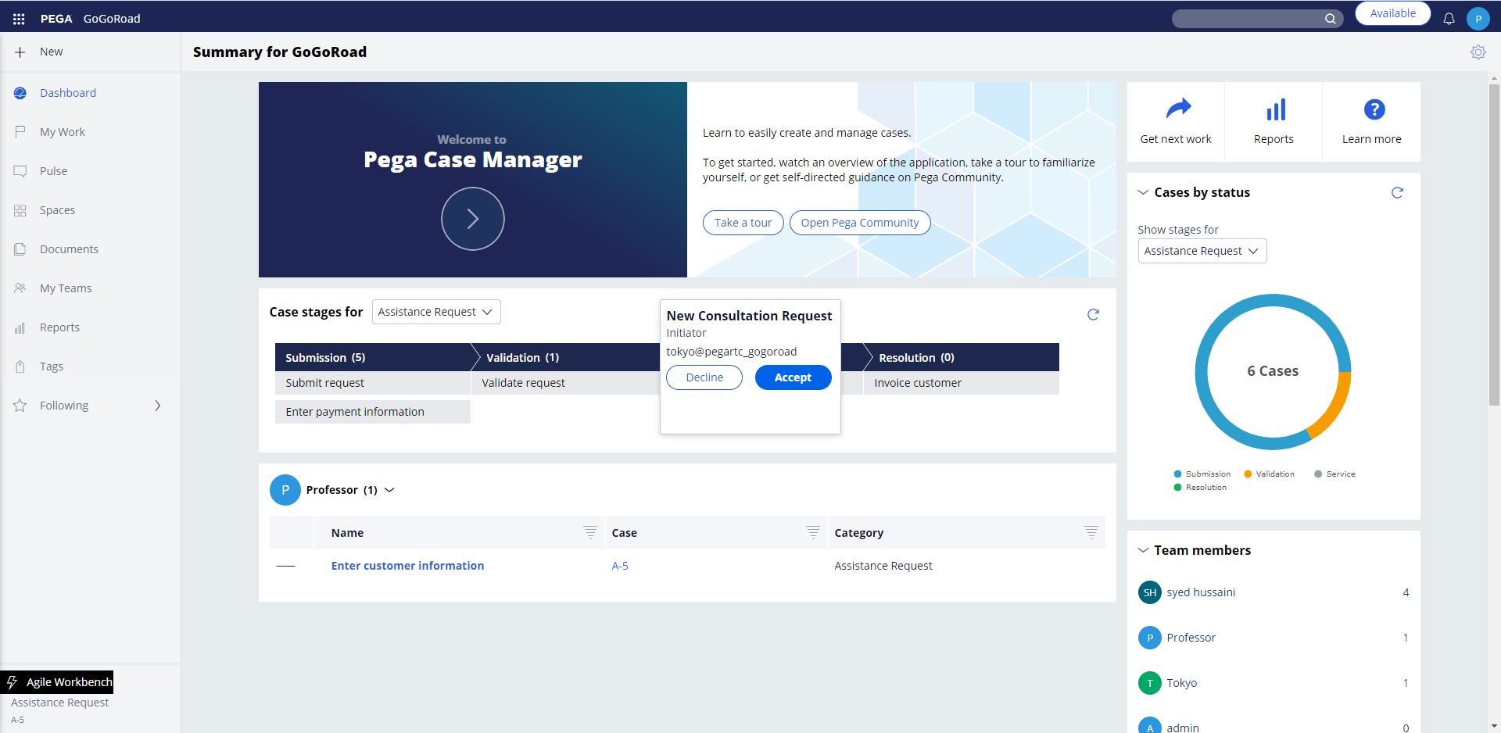
Task: Click the Agile Workbench lightning icon
Action: 13,682
